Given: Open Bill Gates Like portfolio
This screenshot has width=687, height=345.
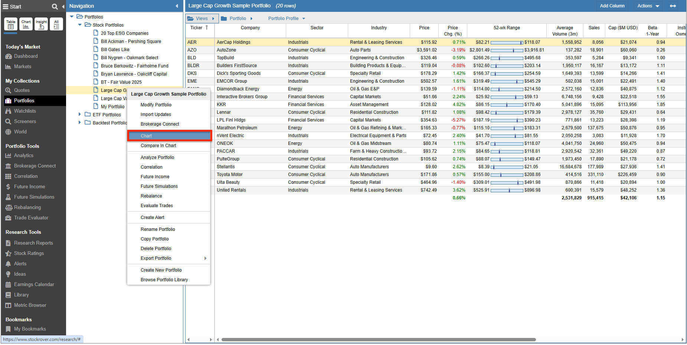Looking at the screenshot, I should click(x=115, y=50).
